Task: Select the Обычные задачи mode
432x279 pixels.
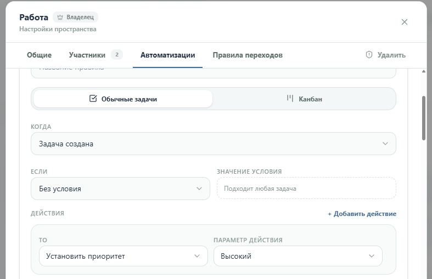Action: [x=123, y=99]
